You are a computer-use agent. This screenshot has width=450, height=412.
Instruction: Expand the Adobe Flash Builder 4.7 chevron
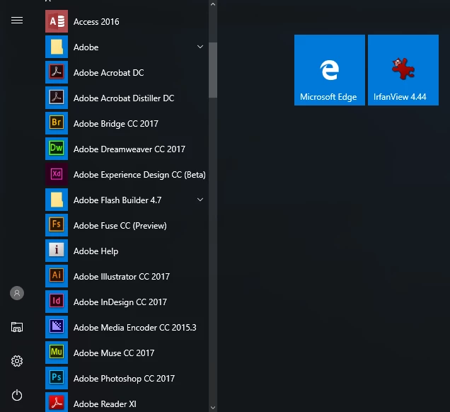[200, 200]
